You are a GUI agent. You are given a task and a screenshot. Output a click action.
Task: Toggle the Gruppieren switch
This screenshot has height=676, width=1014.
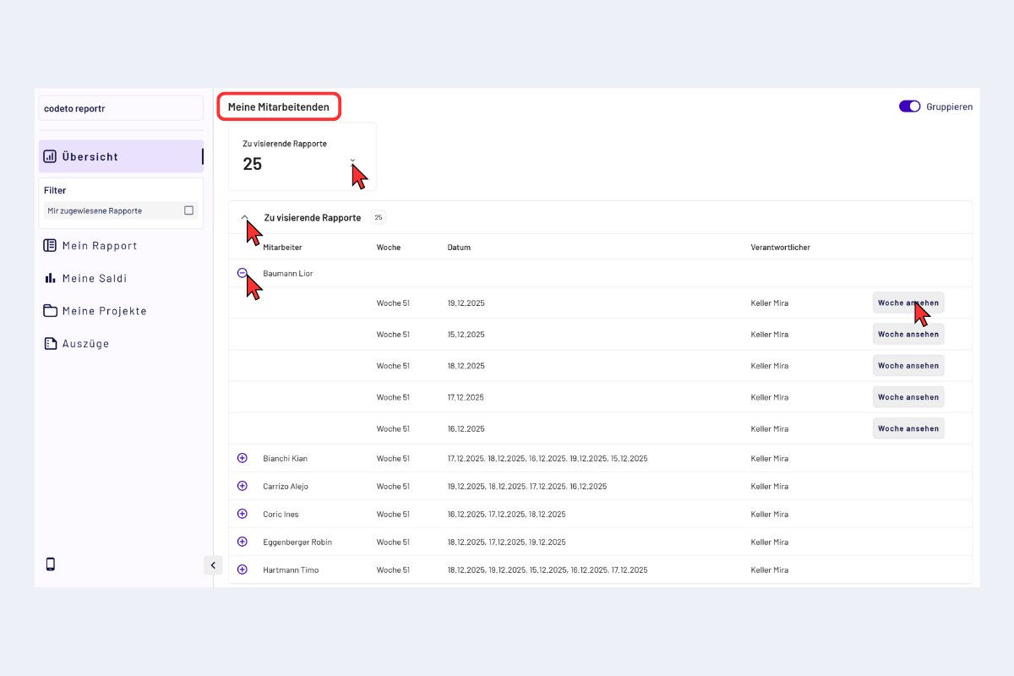click(x=909, y=106)
